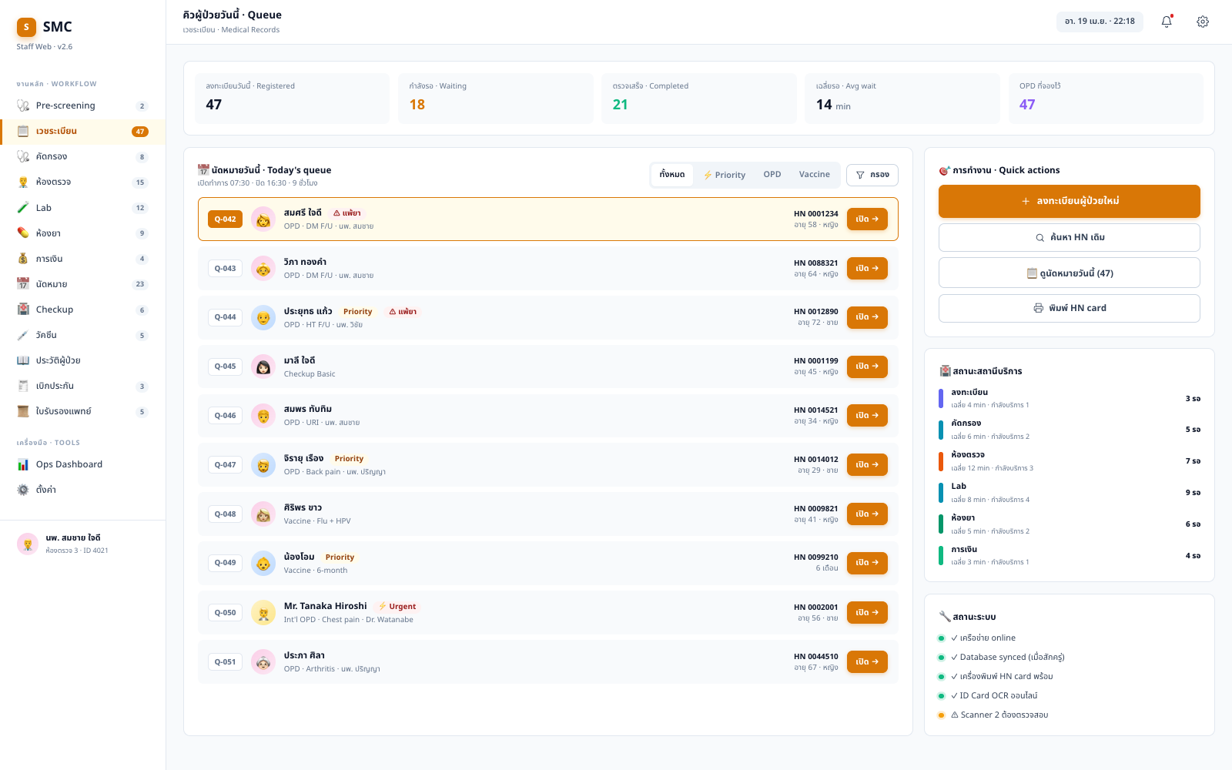
Task: Click the ห้องตรวจ station status row
Action: [1070, 461]
